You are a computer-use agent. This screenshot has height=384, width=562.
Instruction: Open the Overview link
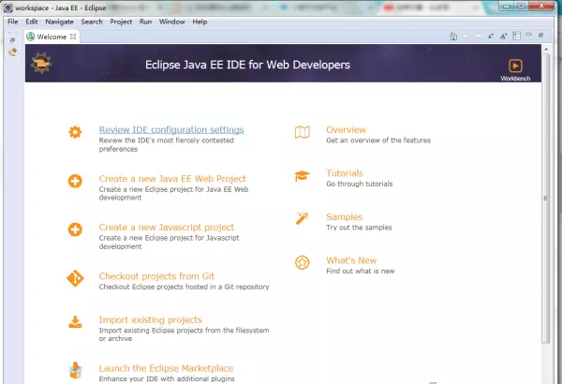tap(346, 130)
